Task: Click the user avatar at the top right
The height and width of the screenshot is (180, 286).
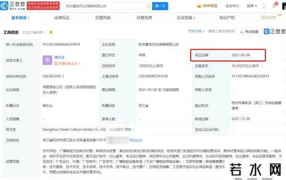Action: tap(284, 6)
